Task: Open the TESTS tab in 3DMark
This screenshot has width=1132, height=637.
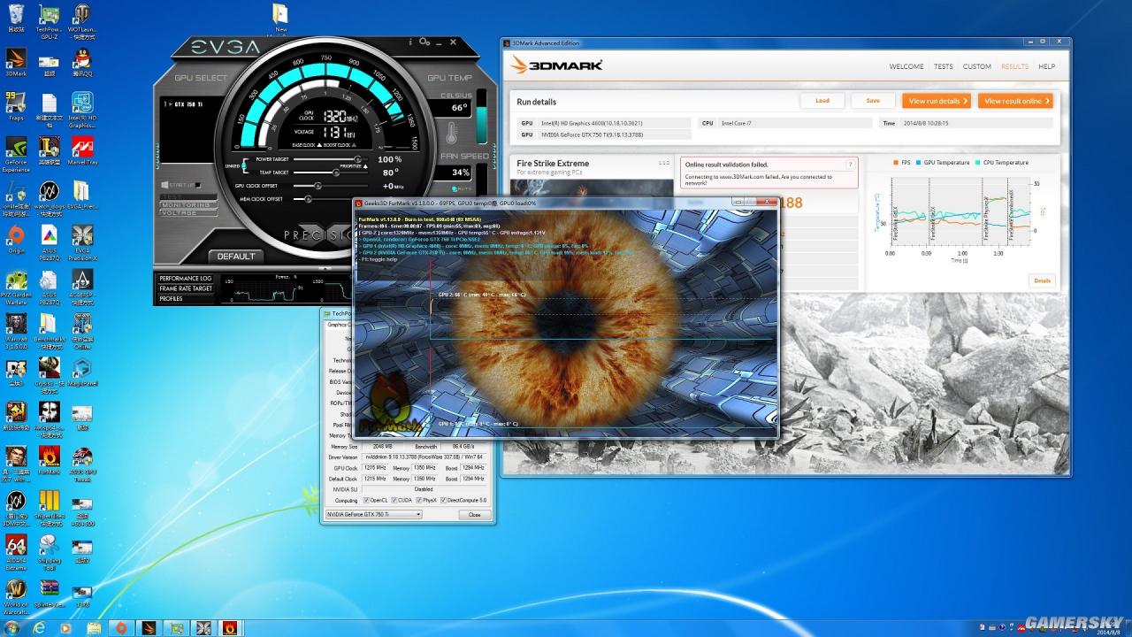Action: coord(944,66)
